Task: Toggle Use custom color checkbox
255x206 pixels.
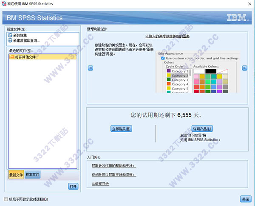Action: 163,58
